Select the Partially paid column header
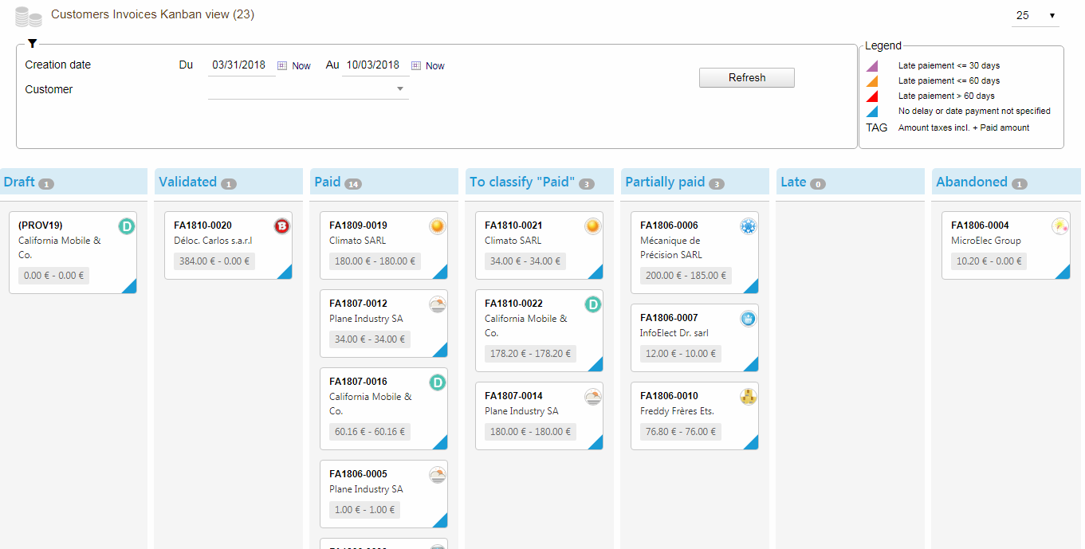 coord(665,182)
